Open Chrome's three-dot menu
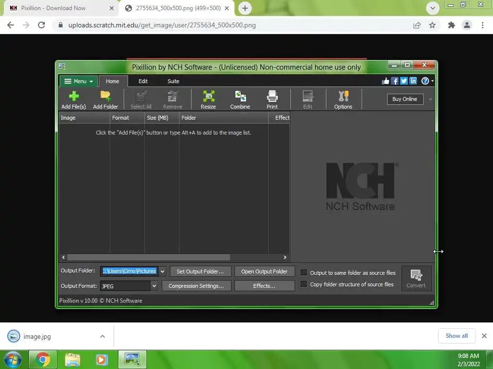This screenshot has height=369, width=493. click(482, 25)
